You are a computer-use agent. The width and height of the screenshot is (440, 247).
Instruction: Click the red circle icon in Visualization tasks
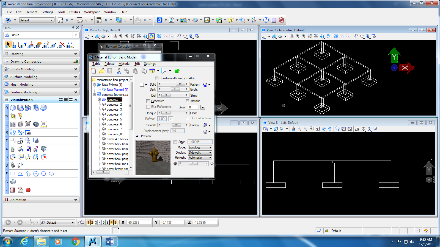(x=28, y=190)
